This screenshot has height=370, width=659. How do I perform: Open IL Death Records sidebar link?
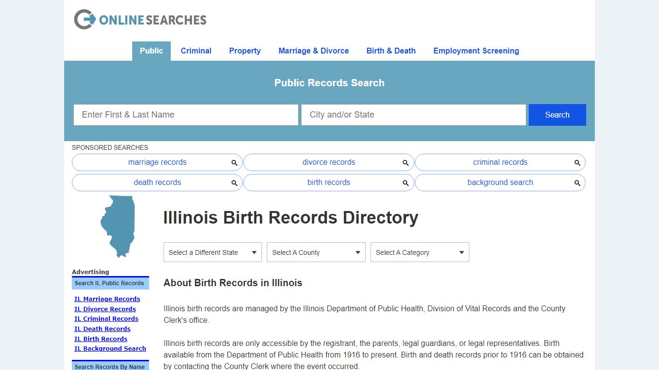[102, 329]
